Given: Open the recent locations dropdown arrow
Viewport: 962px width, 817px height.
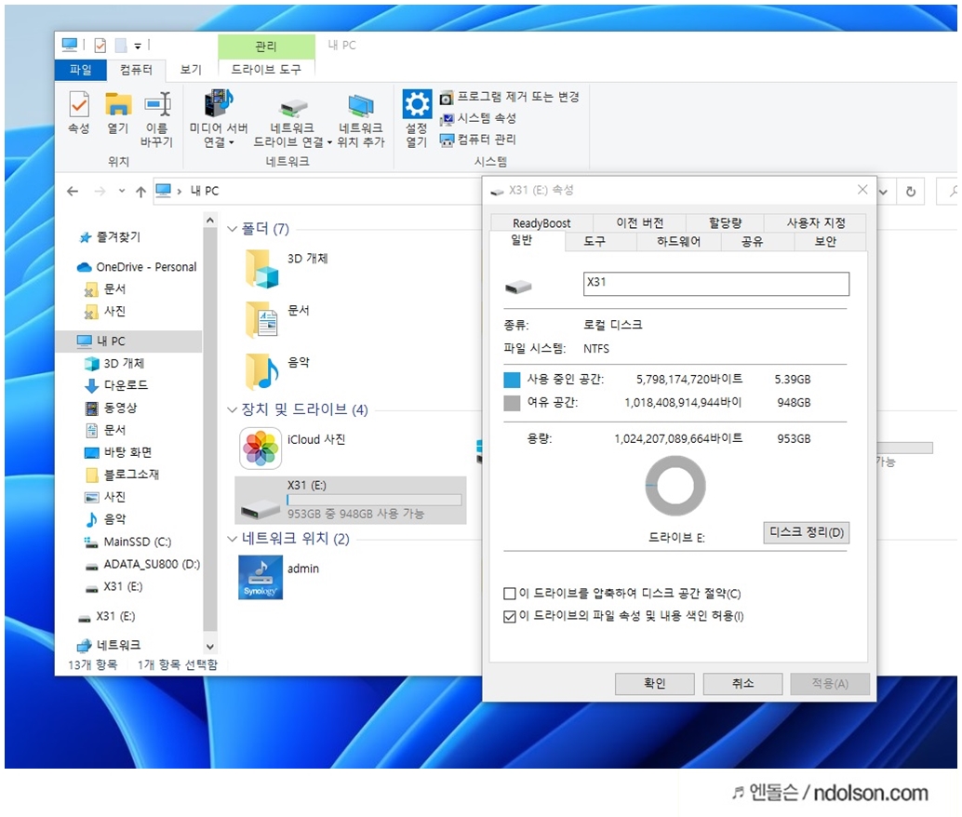Looking at the screenshot, I should [x=122, y=192].
